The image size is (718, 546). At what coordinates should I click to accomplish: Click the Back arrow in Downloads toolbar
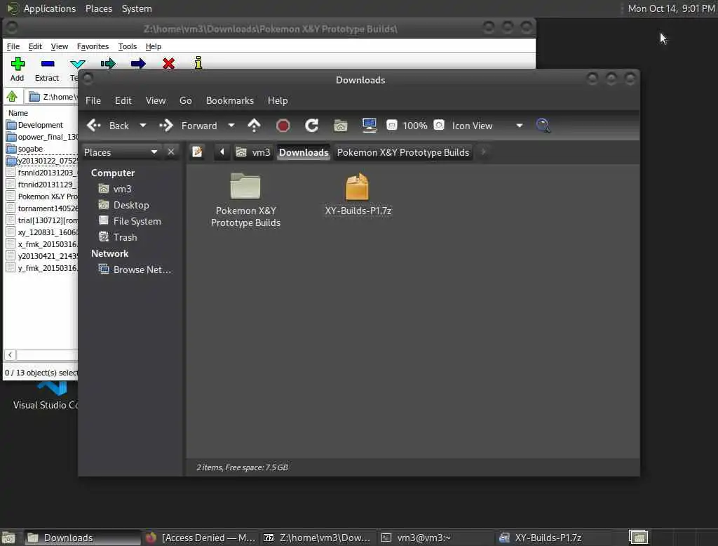(94, 125)
